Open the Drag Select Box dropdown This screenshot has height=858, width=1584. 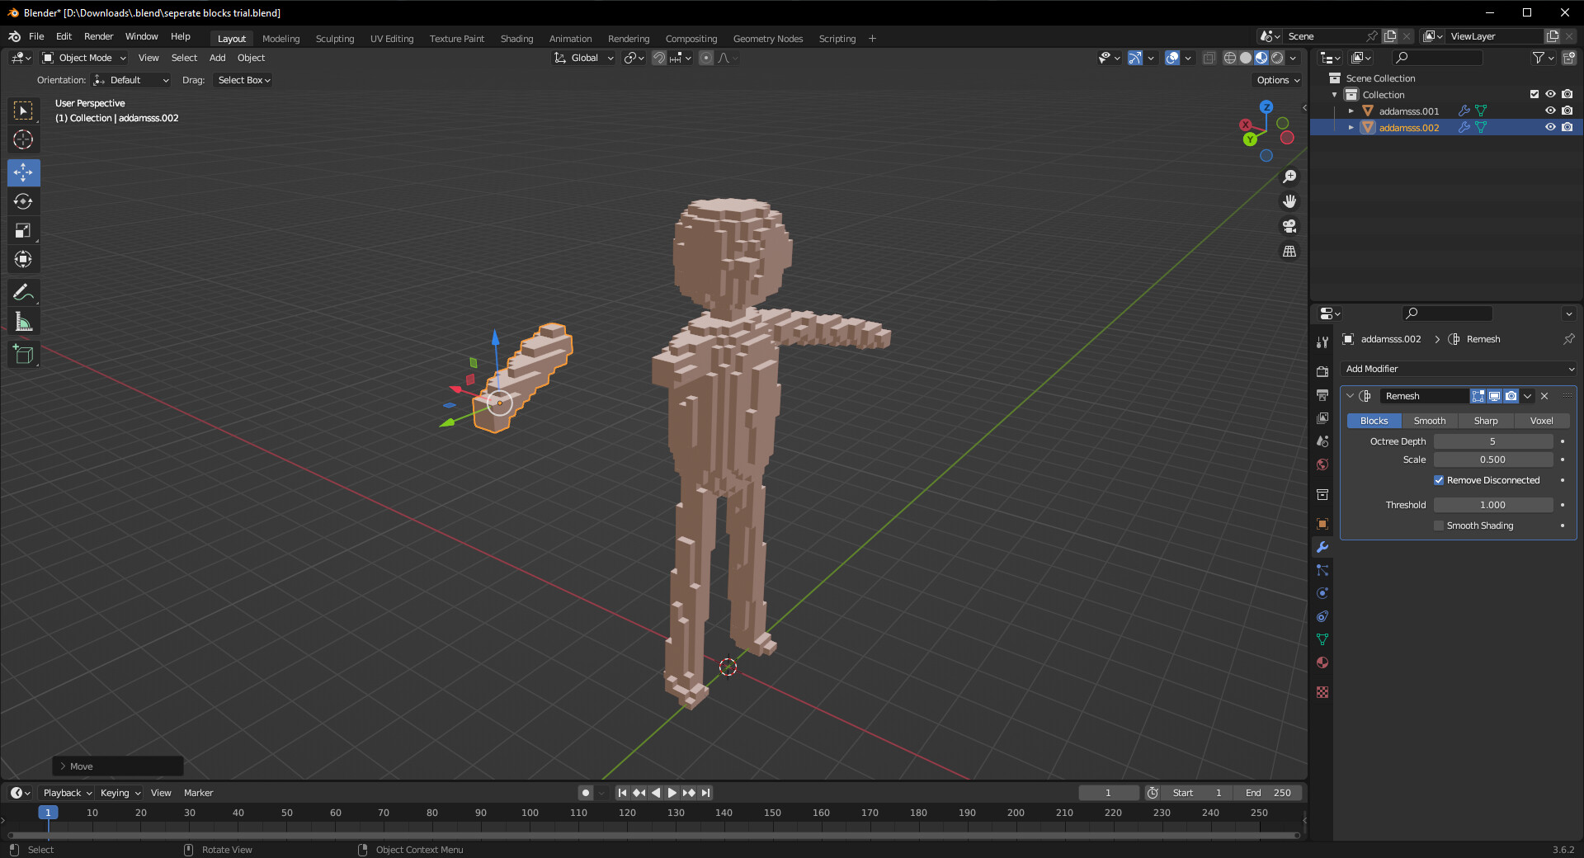pos(243,80)
